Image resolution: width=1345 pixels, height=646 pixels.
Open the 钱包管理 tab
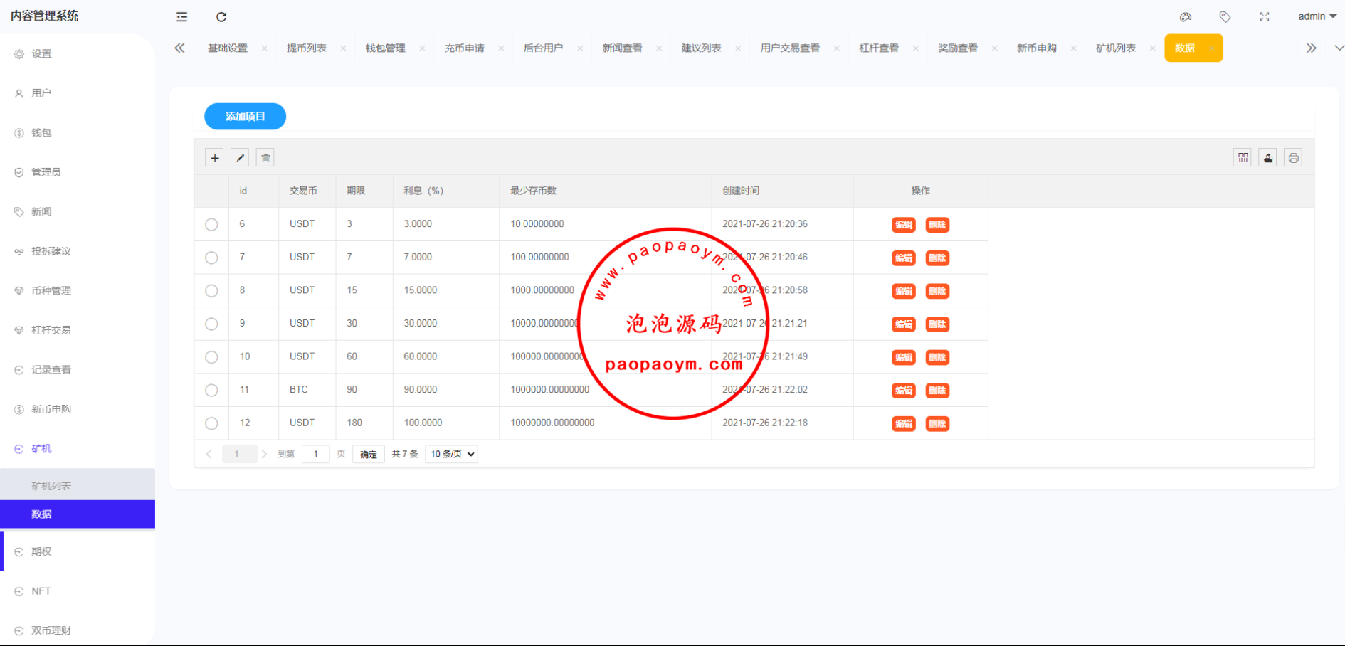pyautogui.click(x=385, y=48)
